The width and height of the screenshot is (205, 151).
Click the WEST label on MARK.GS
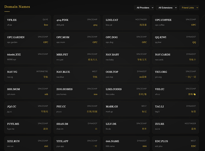pyautogui.click(x=144, y=106)
